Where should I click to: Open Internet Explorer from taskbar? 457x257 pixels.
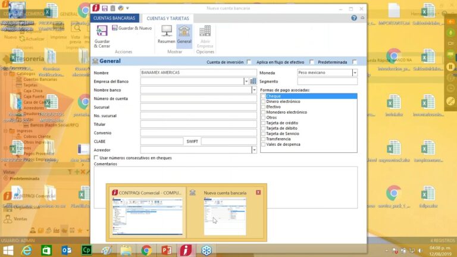(x=27, y=250)
